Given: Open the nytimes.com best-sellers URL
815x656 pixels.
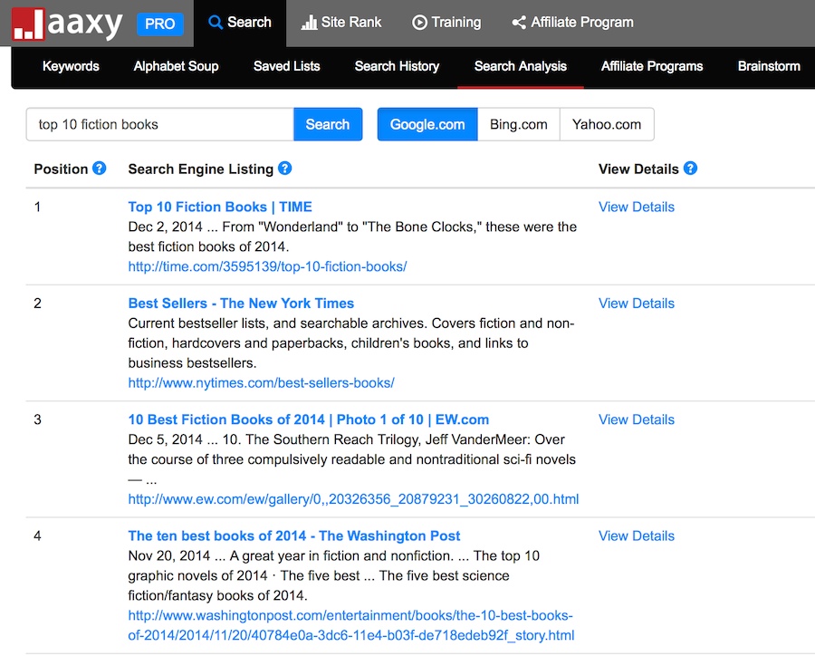Looking at the screenshot, I should click(261, 383).
